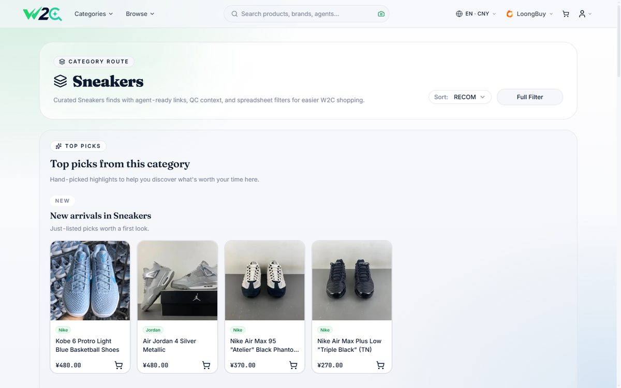Open camera image search icon
The width and height of the screenshot is (621, 388).
381,14
